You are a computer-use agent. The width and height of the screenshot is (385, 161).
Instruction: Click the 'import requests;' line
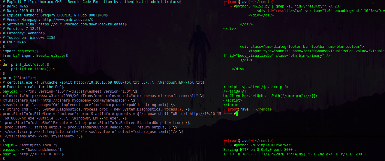tap(21, 51)
